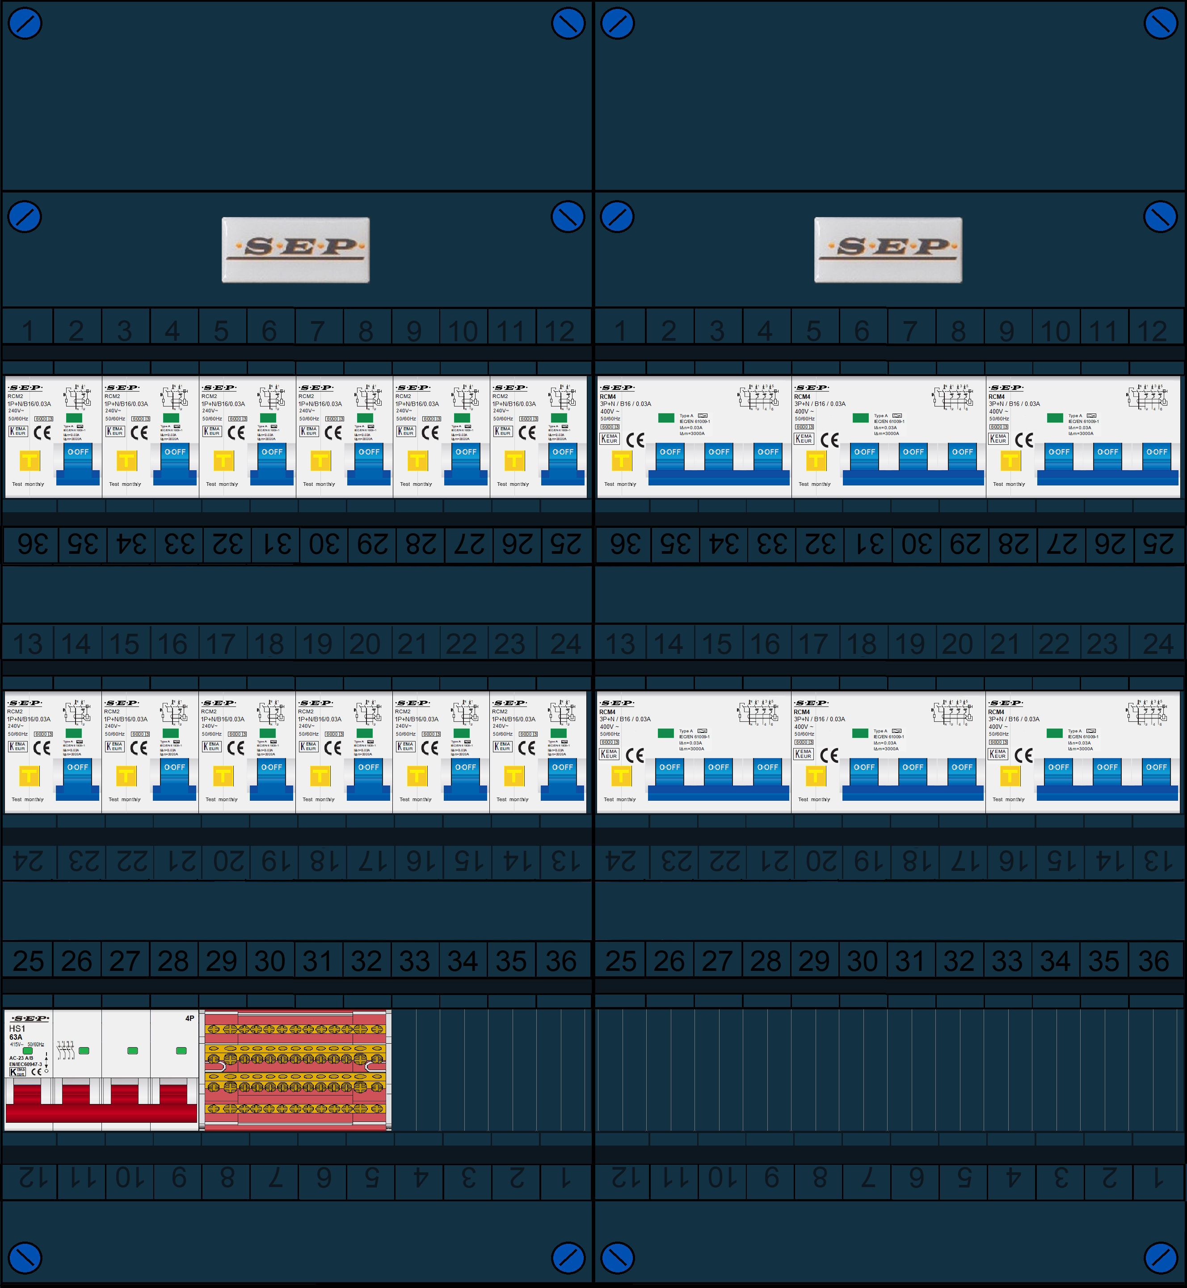Click slot number 20 above the right panel's middle breaker row
1187x1288 pixels.
click(958, 644)
